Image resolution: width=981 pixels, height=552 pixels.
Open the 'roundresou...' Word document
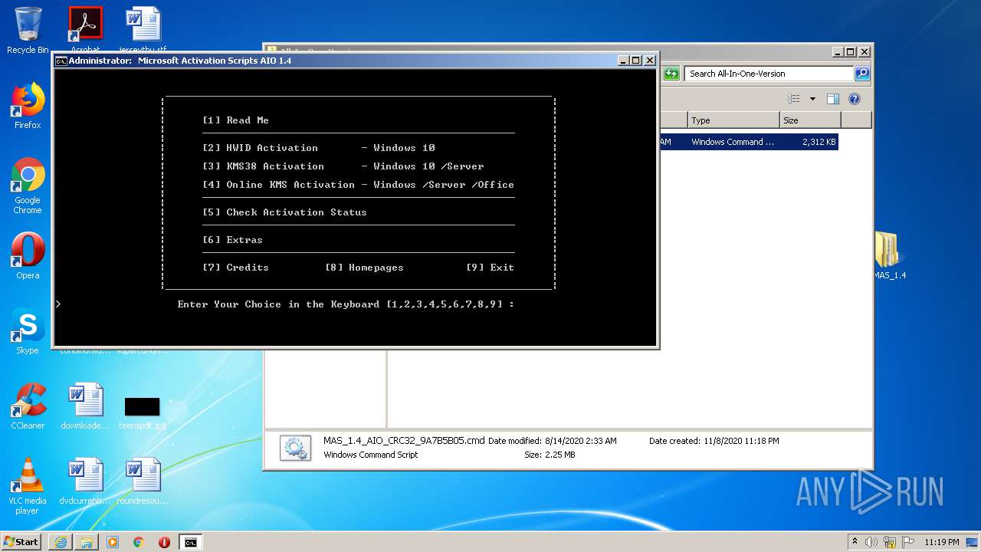coord(143,481)
